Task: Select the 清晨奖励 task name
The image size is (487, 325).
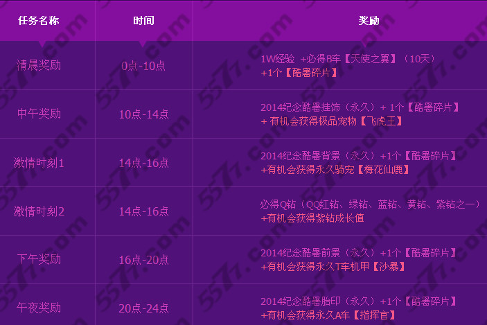Action: [x=39, y=65]
